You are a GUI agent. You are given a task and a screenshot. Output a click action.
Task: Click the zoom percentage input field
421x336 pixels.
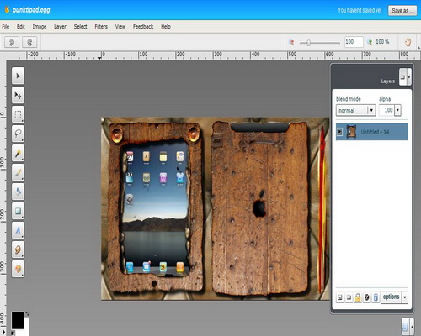[x=354, y=42]
